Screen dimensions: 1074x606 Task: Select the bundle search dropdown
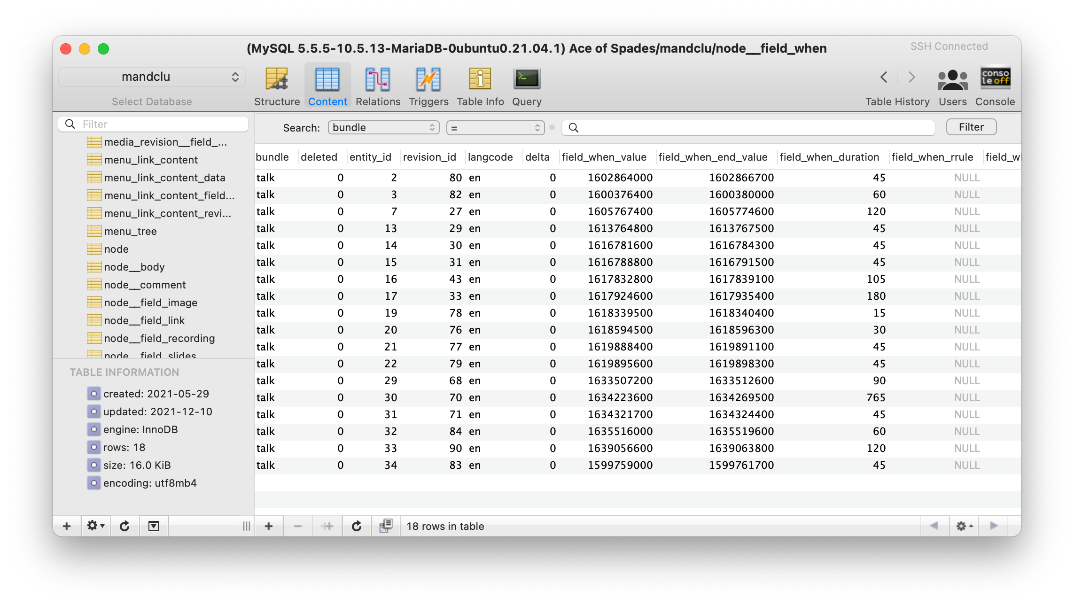(383, 127)
